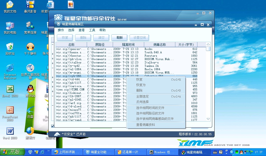Click the list scrollbar up arrow
The height and width of the screenshot is (156, 266).
point(208,44)
